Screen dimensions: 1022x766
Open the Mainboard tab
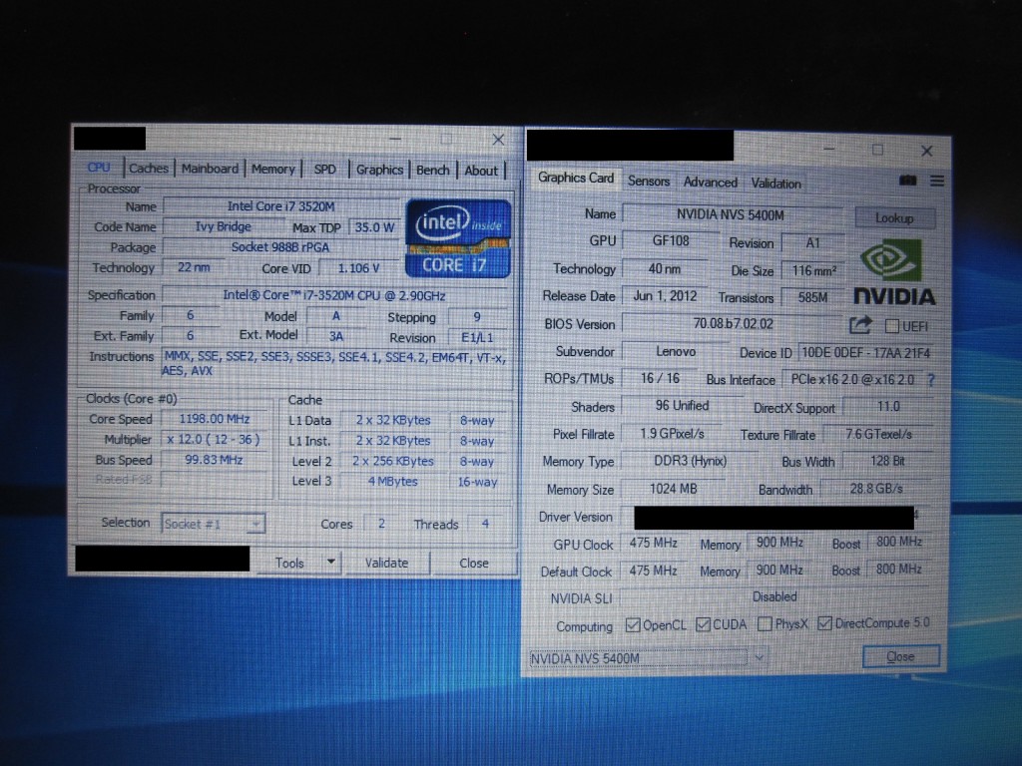coord(210,169)
